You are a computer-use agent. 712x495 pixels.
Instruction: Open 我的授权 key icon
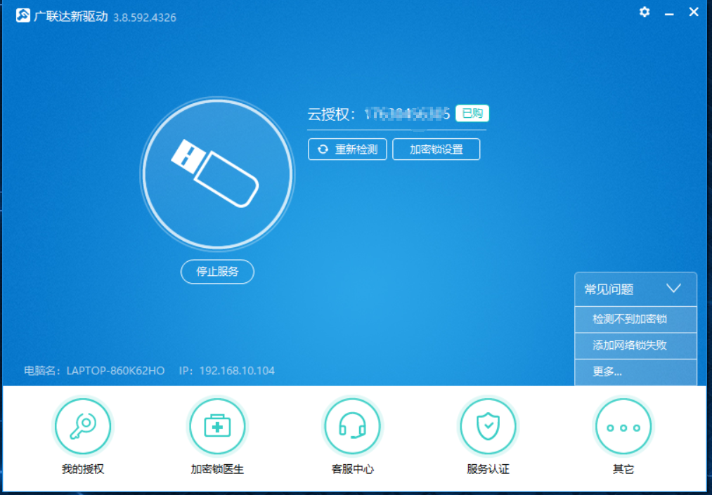(x=83, y=426)
